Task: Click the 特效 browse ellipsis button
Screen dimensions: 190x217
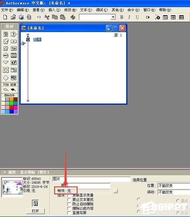Action: (115, 191)
